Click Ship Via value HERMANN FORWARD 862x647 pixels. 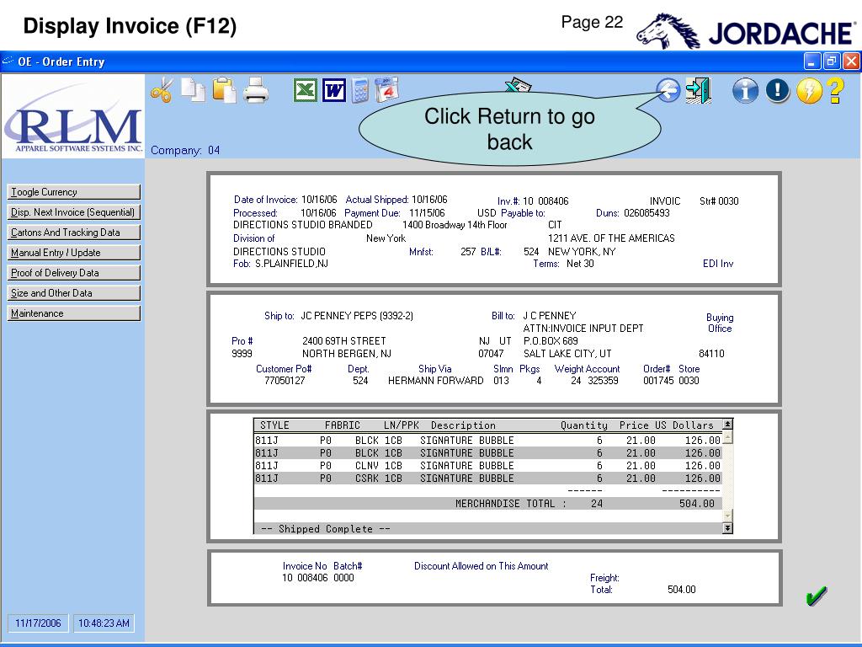(x=436, y=381)
